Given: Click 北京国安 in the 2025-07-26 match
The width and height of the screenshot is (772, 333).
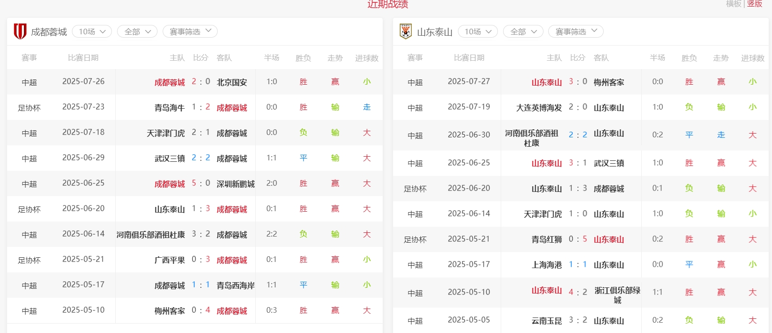Looking at the screenshot, I should pyautogui.click(x=232, y=82).
